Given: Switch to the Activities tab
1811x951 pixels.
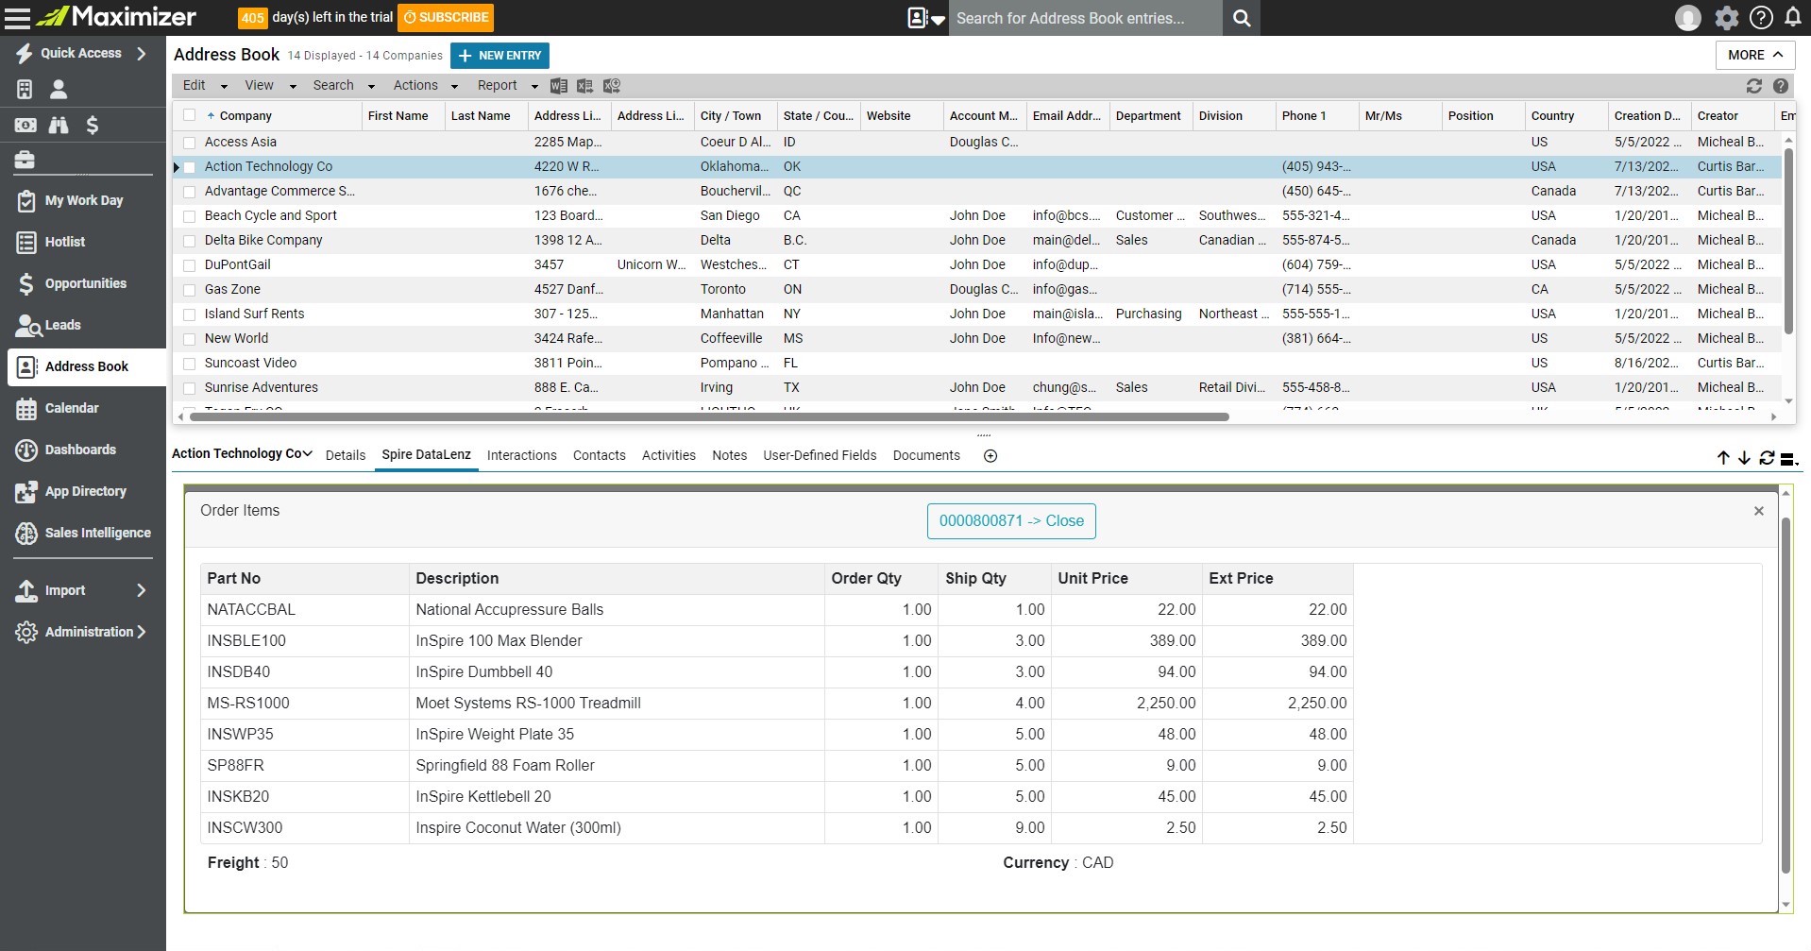Looking at the screenshot, I should pos(669,455).
